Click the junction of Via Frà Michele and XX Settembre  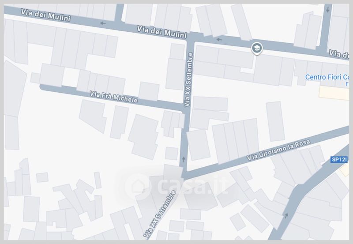[185, 107]
